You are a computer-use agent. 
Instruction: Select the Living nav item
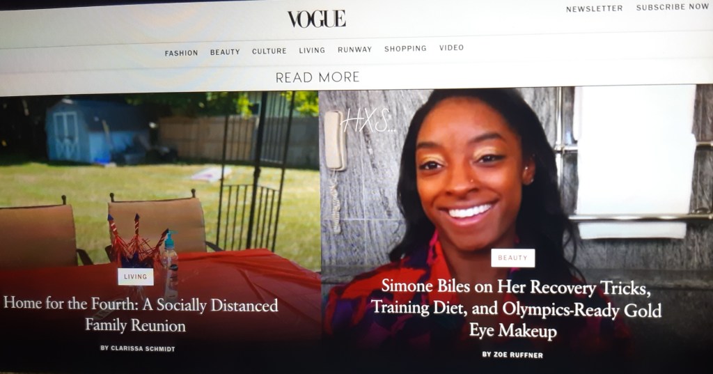click(312, 50)
